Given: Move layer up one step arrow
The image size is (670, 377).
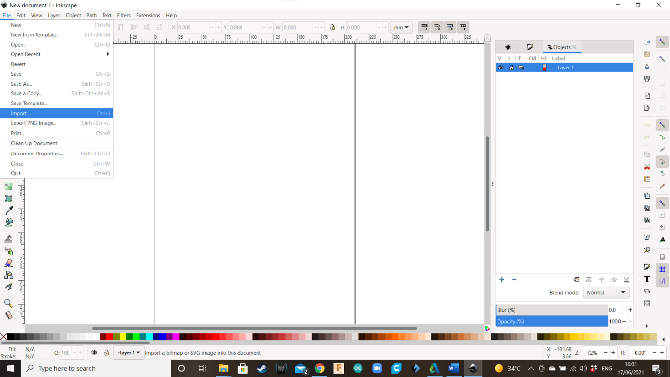Looking at the screenshot, I should tap(601, 280).
